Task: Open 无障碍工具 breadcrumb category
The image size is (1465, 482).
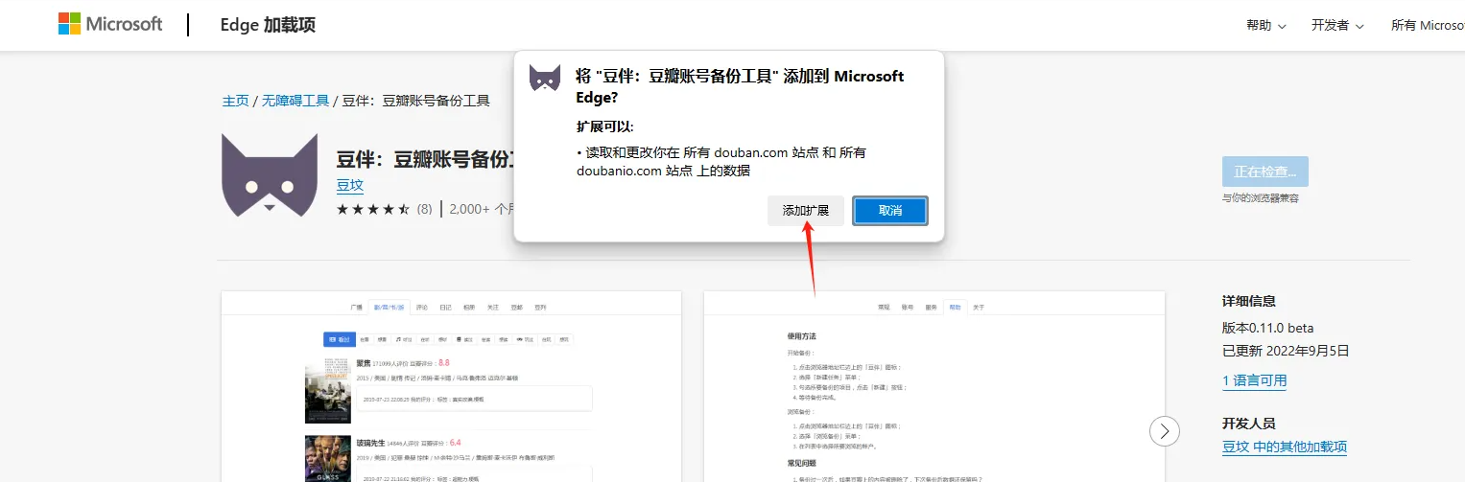Action: (x=295, y=101)
